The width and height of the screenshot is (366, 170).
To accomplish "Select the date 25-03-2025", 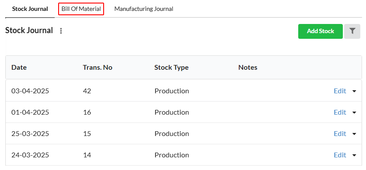I will coord(30,134).
